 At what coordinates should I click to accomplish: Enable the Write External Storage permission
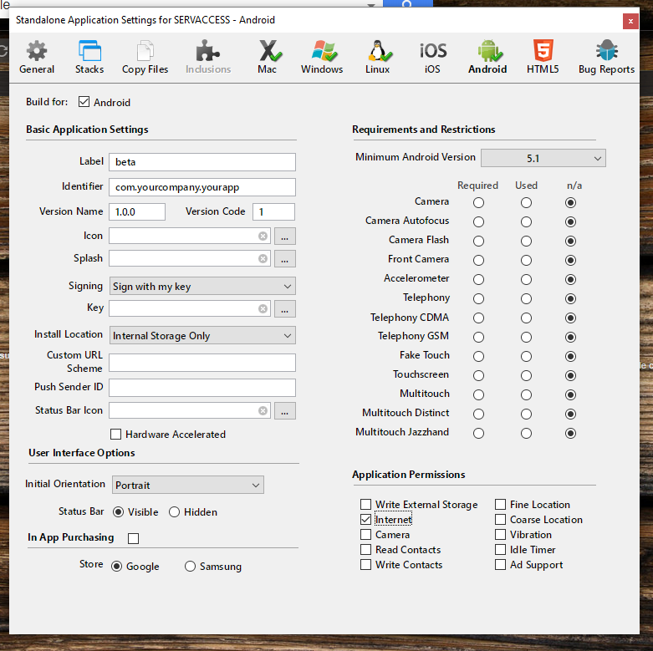tap(366, 505)
